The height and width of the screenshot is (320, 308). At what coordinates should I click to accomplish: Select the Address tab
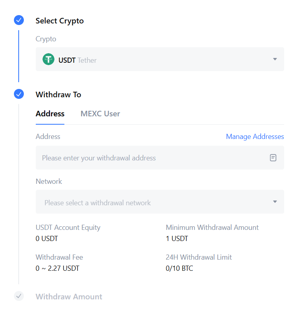point(50,114)
